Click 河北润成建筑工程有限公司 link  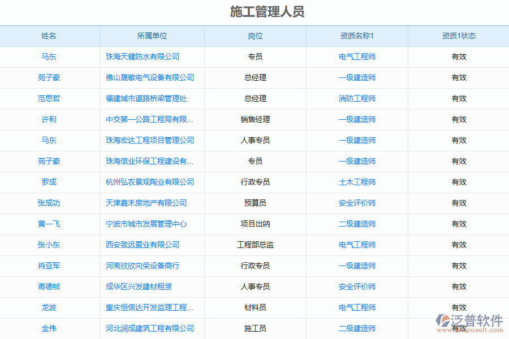tap(150, 328)
